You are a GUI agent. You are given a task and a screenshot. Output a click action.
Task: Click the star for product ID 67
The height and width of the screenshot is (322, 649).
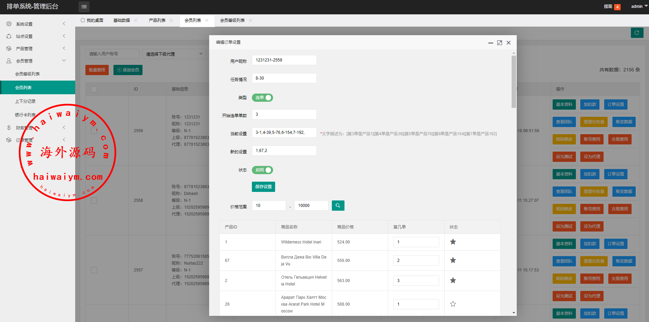click(x=453, y=261)
